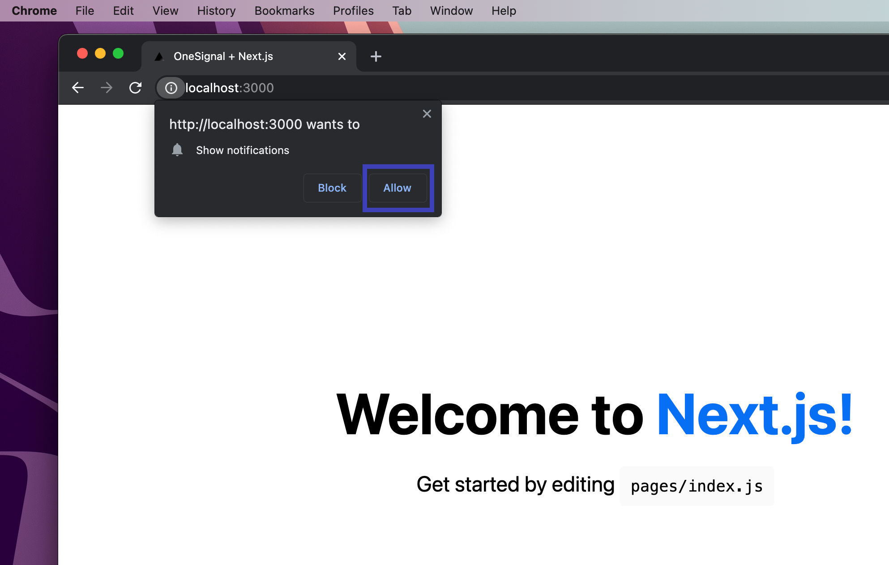This screenshot has height=565, width=889.
Task: Open the File menu
Action: coord(85,11)
